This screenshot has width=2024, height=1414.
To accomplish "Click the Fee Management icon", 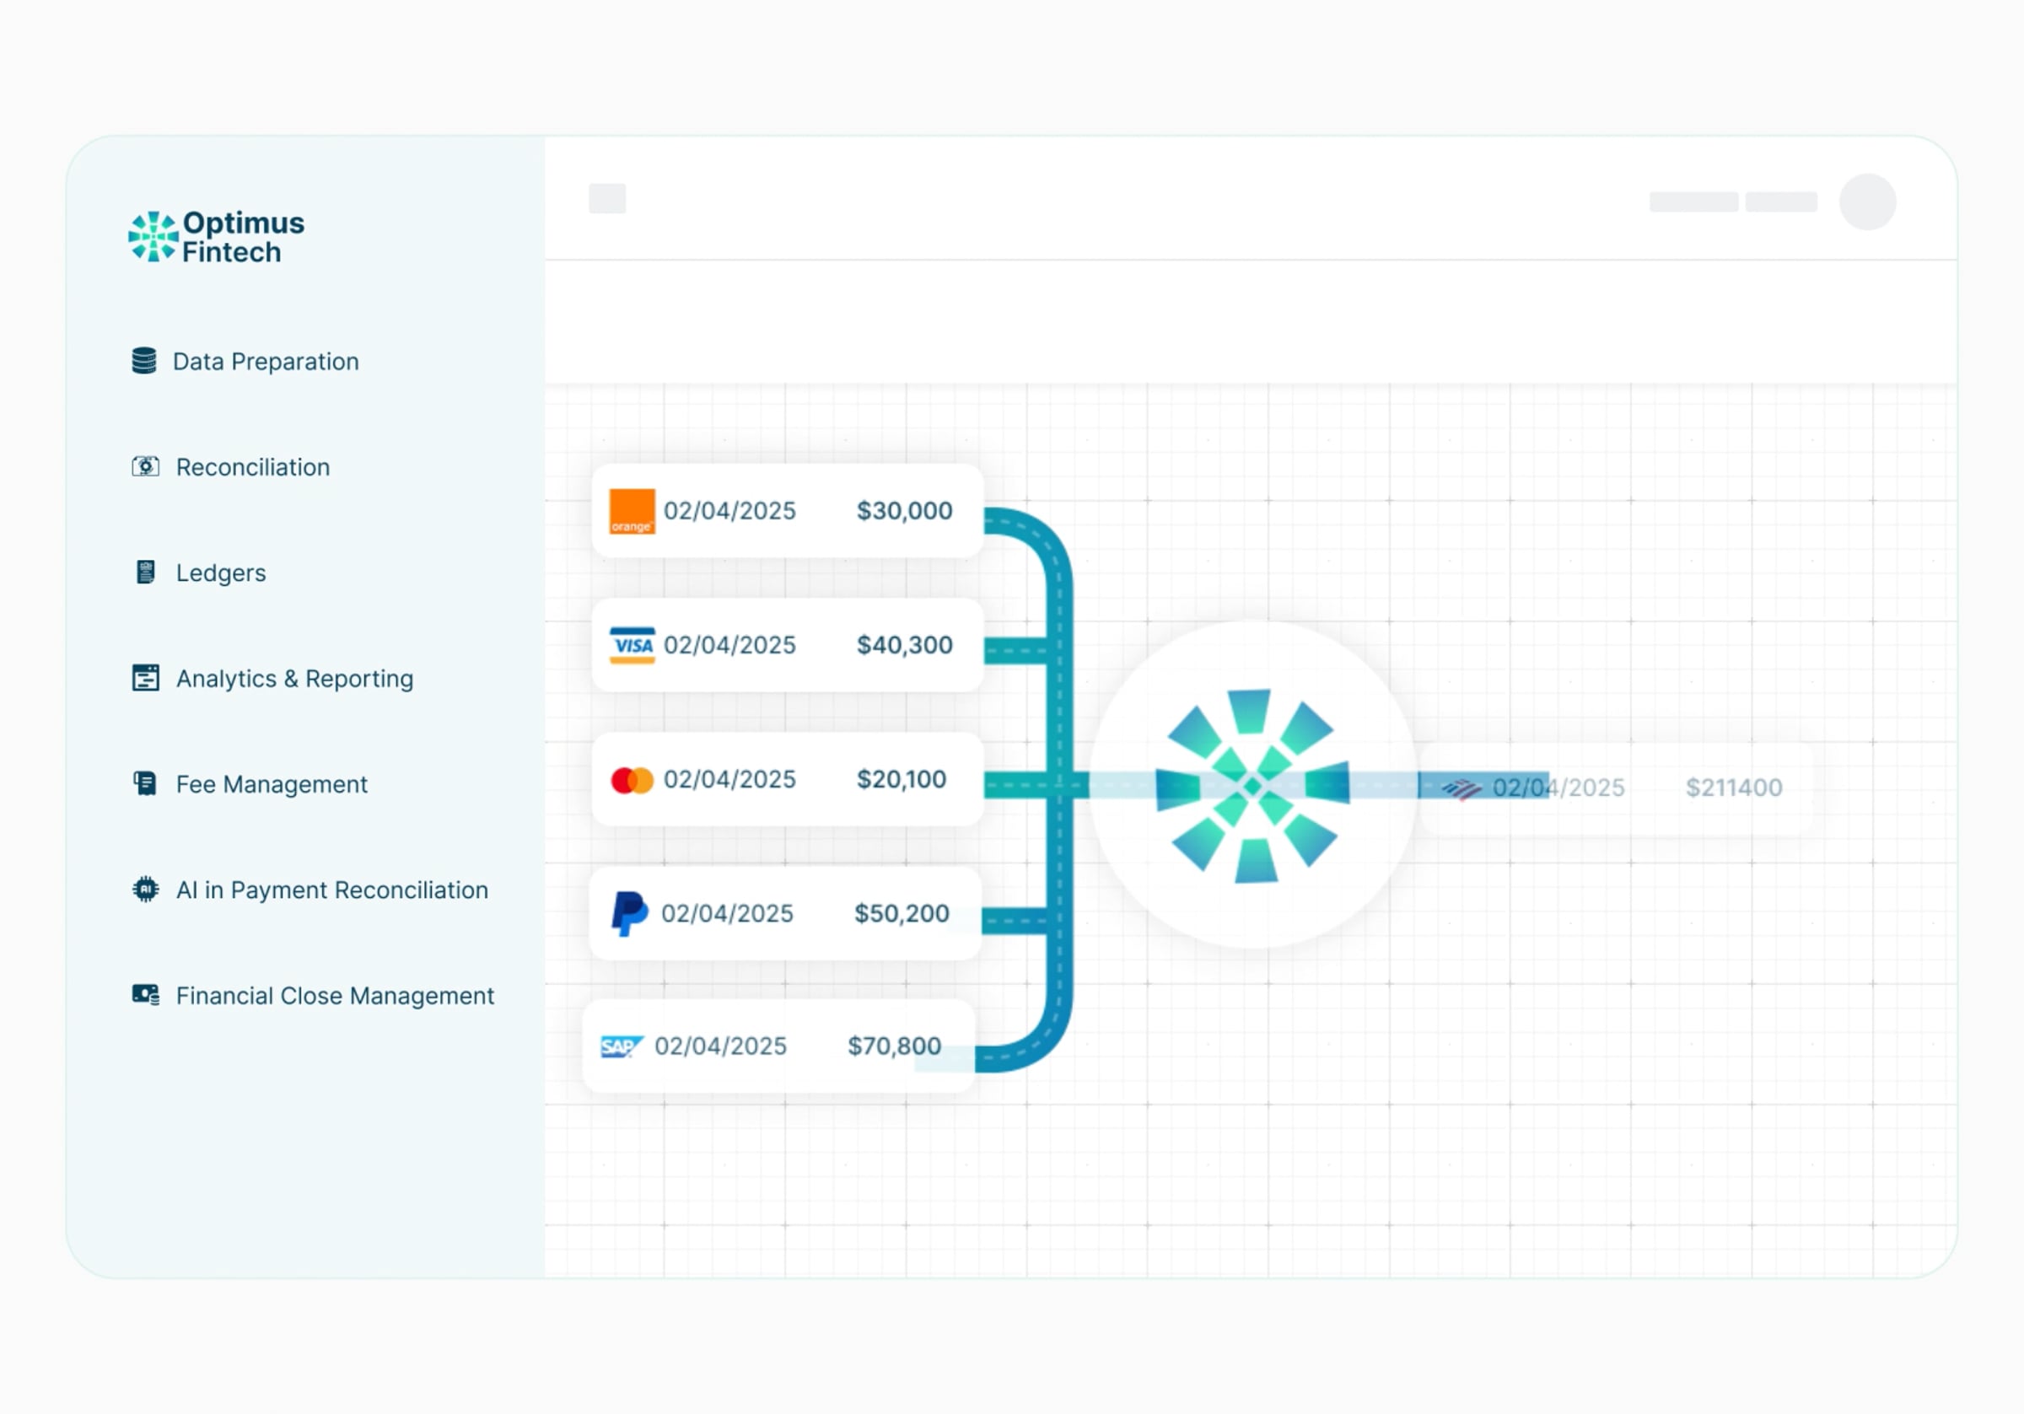I will pyautogui.click(x=145, y=783).
